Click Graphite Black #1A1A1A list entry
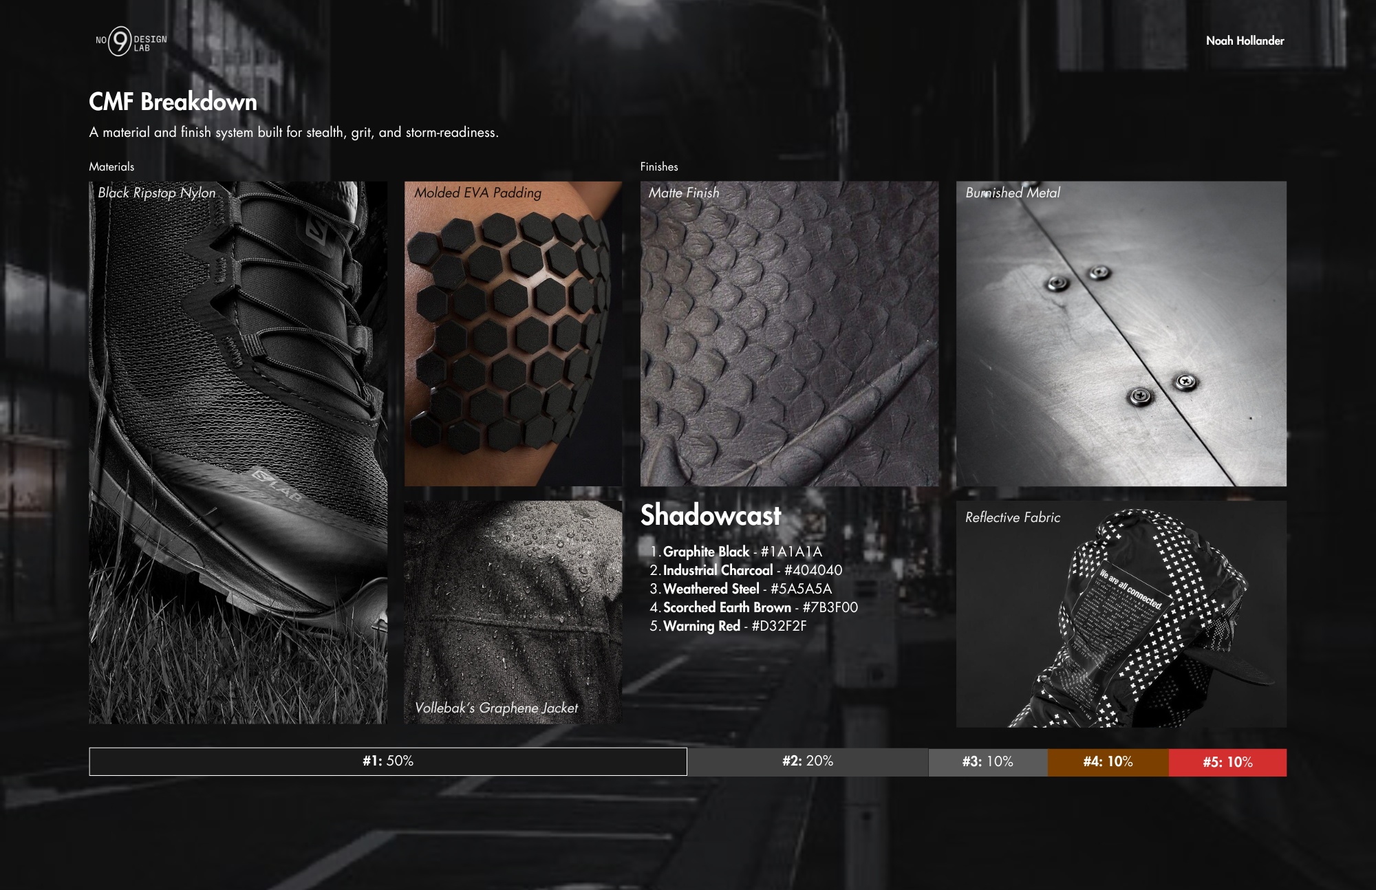Viewport: 1376px width, 890px height. click(736, 552)
